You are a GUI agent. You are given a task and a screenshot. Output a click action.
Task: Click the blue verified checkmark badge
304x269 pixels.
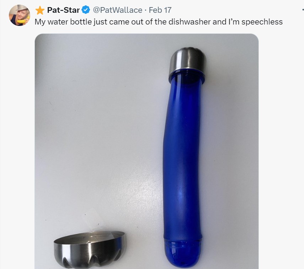[x=86, y=10]
